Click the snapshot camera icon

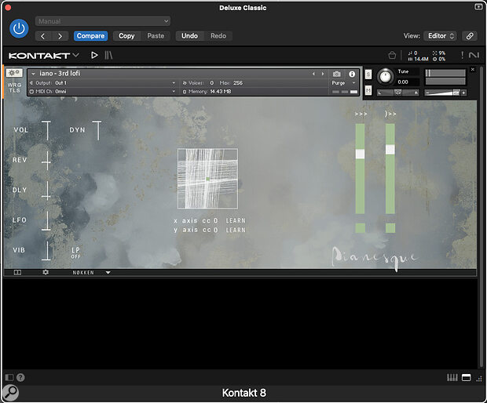click(337, 74)
